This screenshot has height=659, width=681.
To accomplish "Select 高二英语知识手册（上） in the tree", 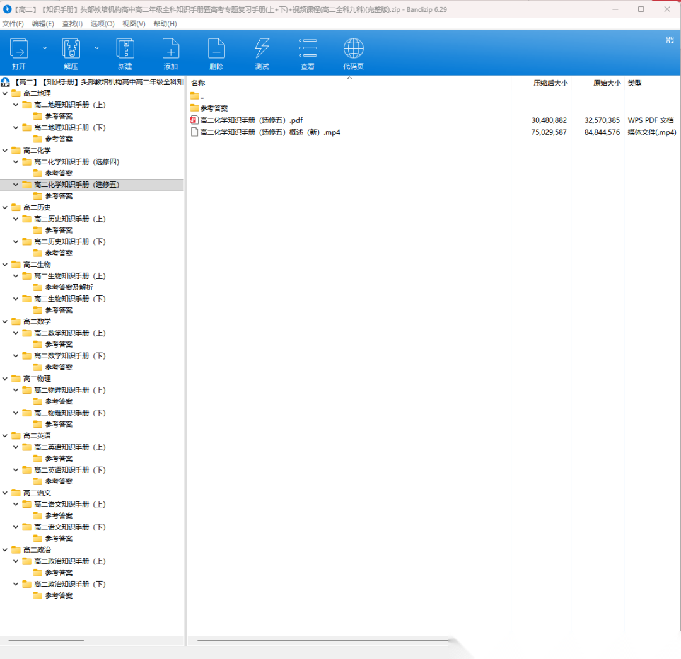I will point(69,447).
